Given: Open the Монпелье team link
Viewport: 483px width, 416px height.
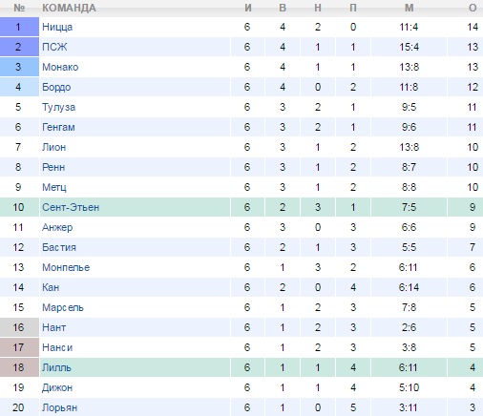Looking at the screenshot, I should [x=66, y=267].
